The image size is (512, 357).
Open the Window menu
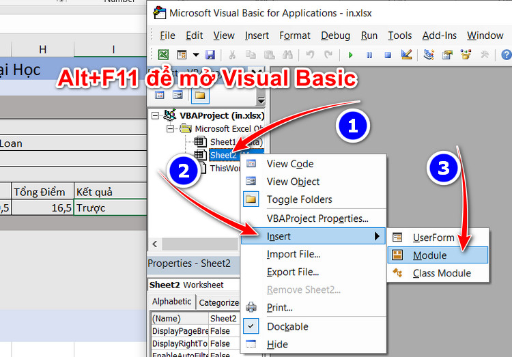(485, 35)
